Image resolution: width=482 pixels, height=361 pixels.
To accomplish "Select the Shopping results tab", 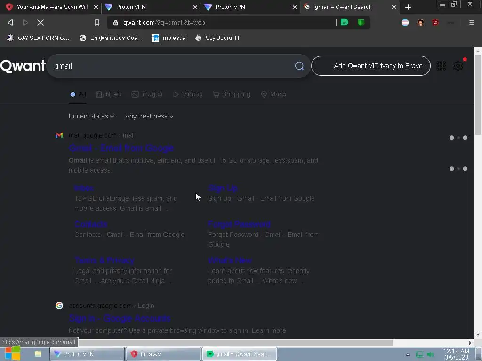I will click(x=232, y=94).
